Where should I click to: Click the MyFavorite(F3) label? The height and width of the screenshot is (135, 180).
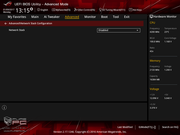(63, 10)
